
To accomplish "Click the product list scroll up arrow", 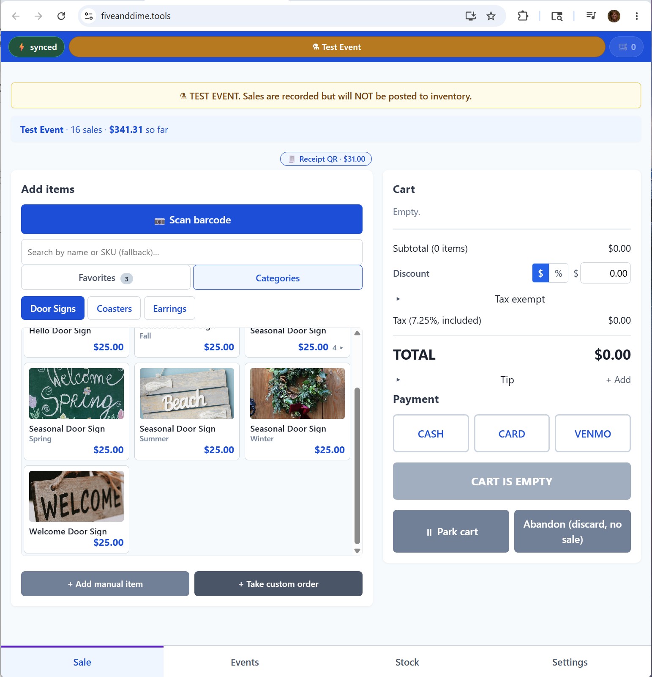I will pyautogui.click(x=357, y=333).
